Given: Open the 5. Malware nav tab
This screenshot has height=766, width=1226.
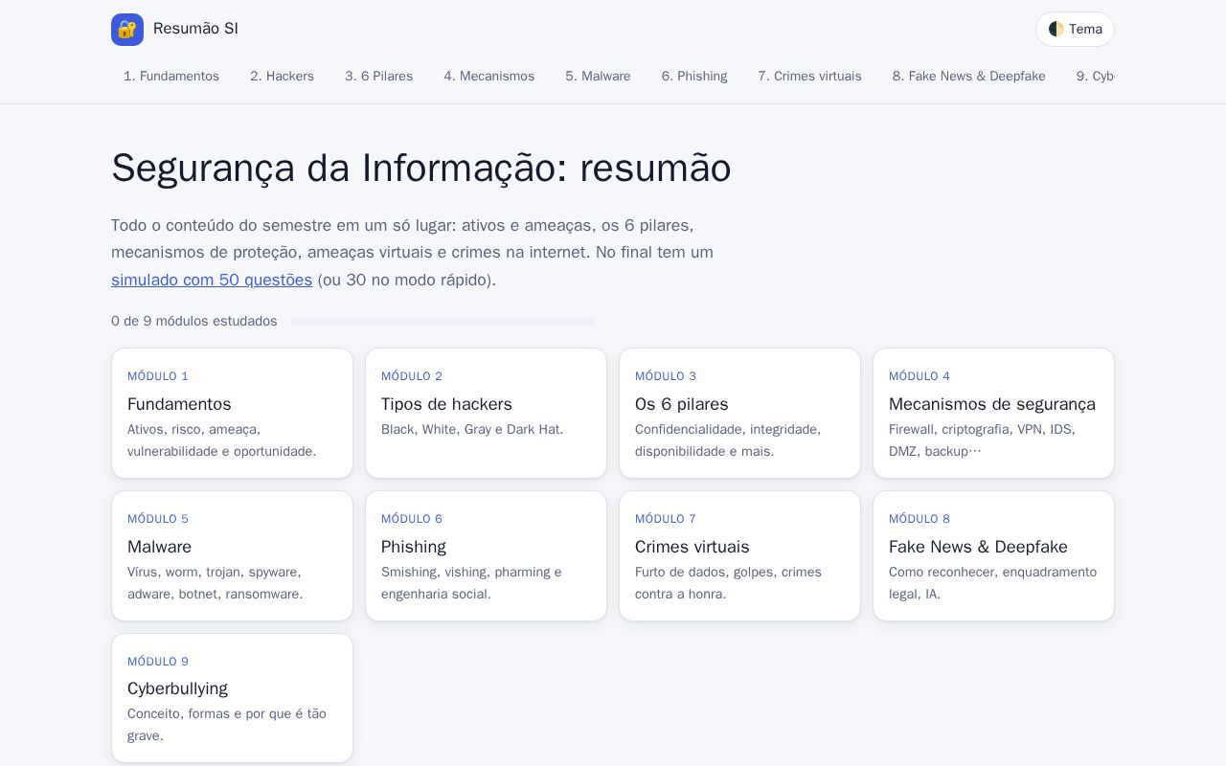Looking at the screenshot, I should (x=598, y=77).
